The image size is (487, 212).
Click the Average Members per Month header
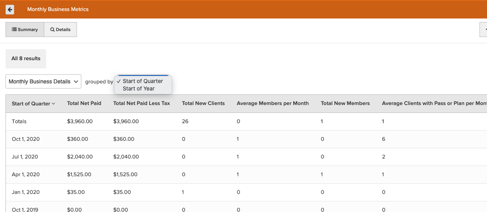point(272,103)
